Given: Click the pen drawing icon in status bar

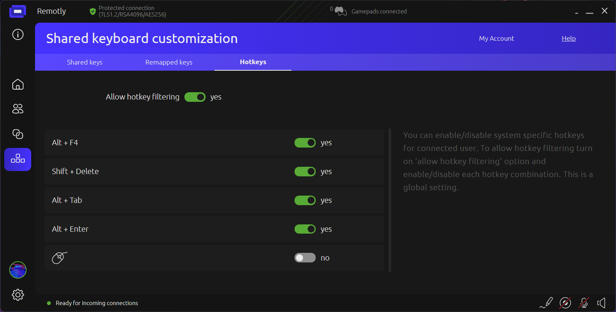Looking at the screenshot, I should pos(546,303).
